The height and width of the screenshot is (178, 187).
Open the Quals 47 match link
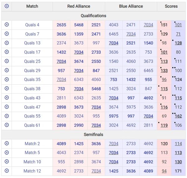(x=32, y=107)
